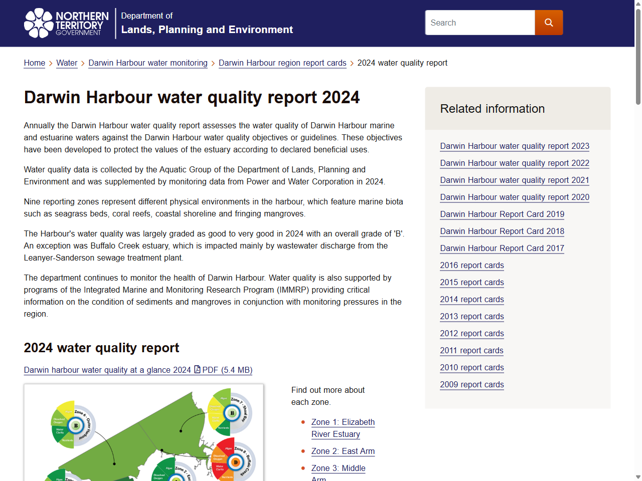This screenshot has height=481, width=642.
Task: Open the Zone 2: East Arm page
Action: coord(343,451)
